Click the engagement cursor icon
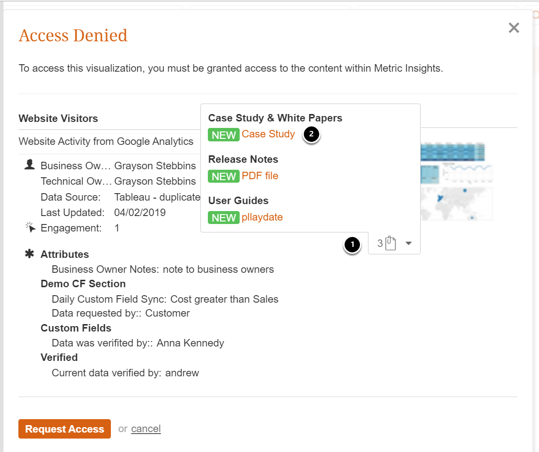 (30, 228)
